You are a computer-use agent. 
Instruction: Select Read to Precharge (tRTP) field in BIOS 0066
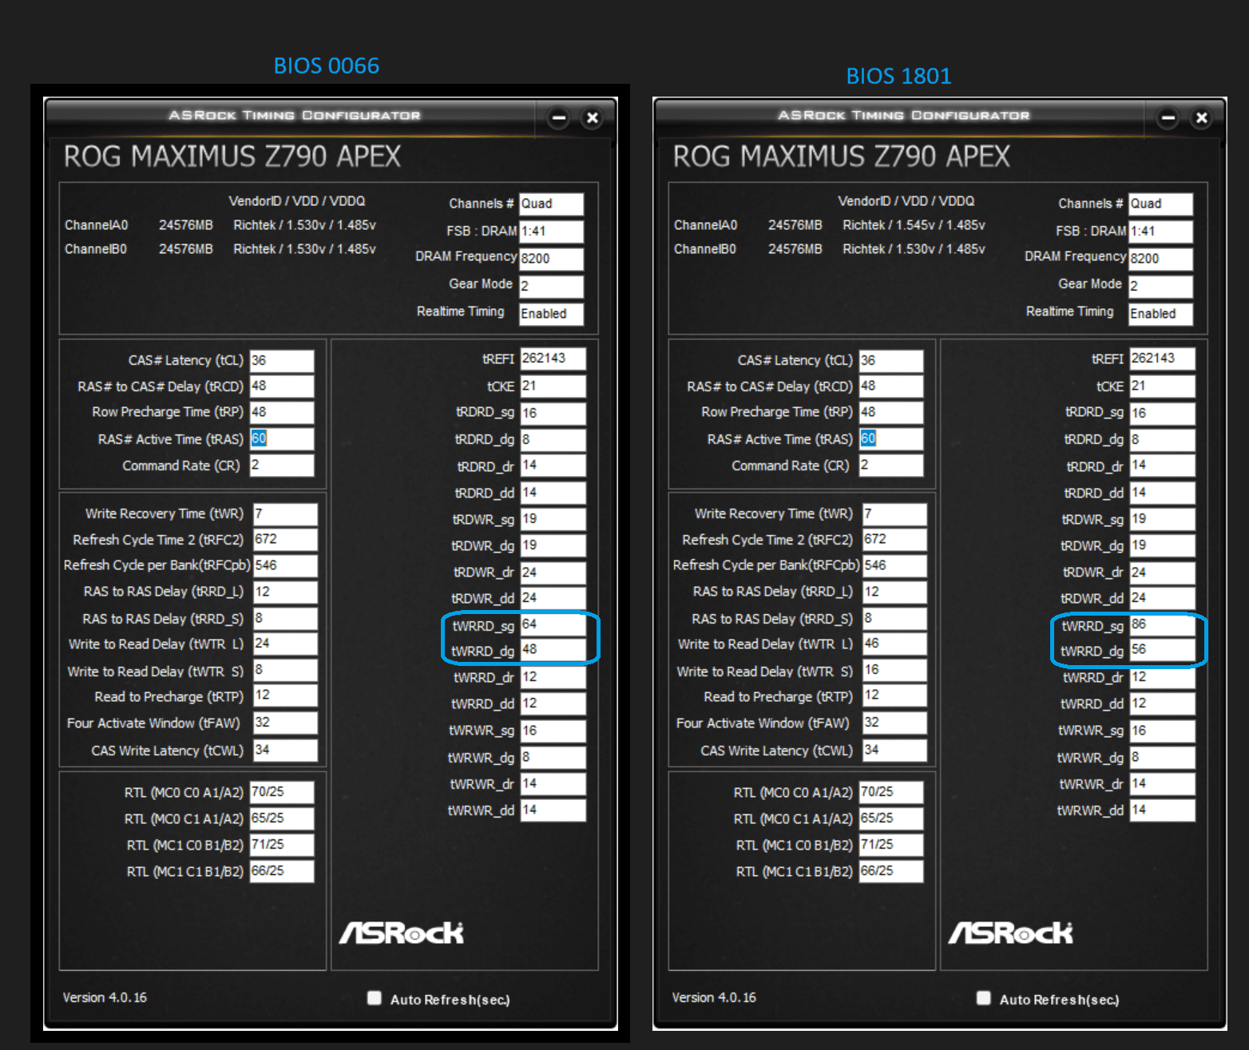coord(285,695)
